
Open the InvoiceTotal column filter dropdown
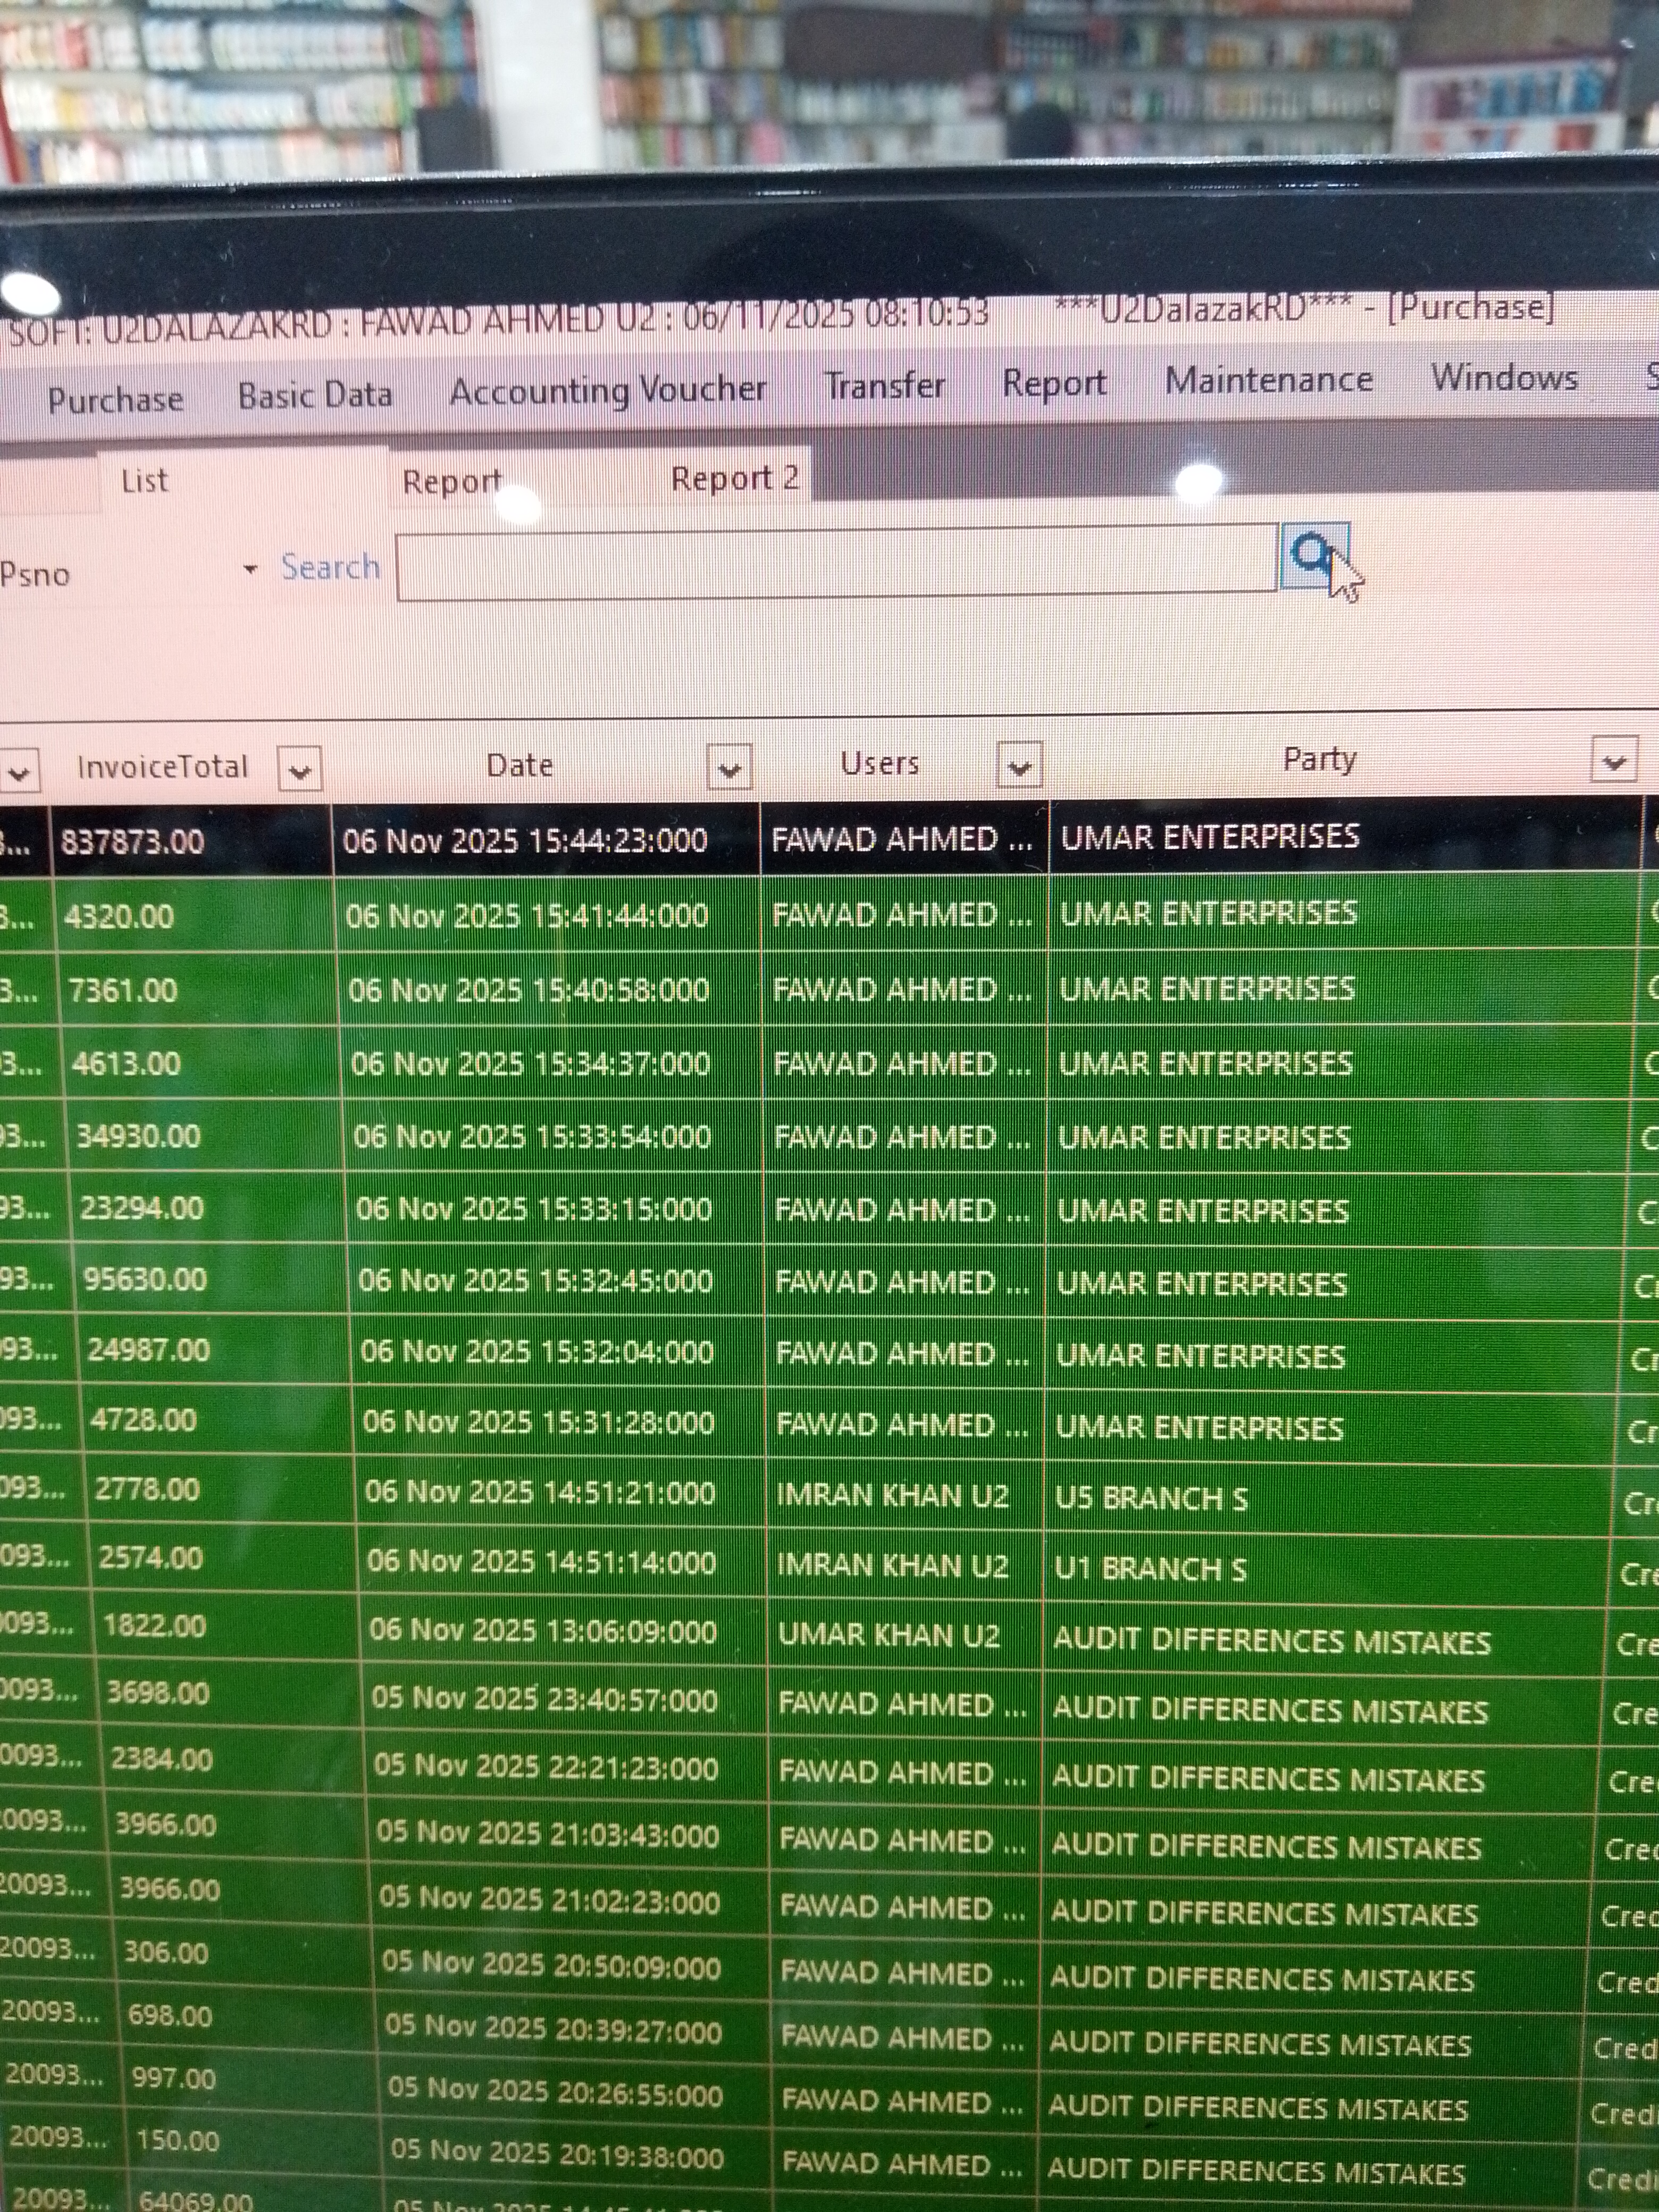coord(299,770)
